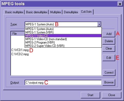This screenshot has height=101, width=124.
Task: Clear the file list with Clear
Action: coord(109,48)
